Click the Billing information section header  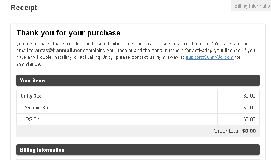138,150
